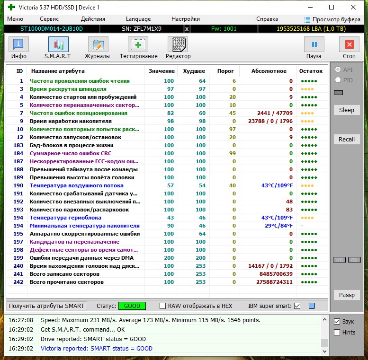Click the Худшее column header
The width and height of the screenshot is (368, 360).
(x=194, y=71)
